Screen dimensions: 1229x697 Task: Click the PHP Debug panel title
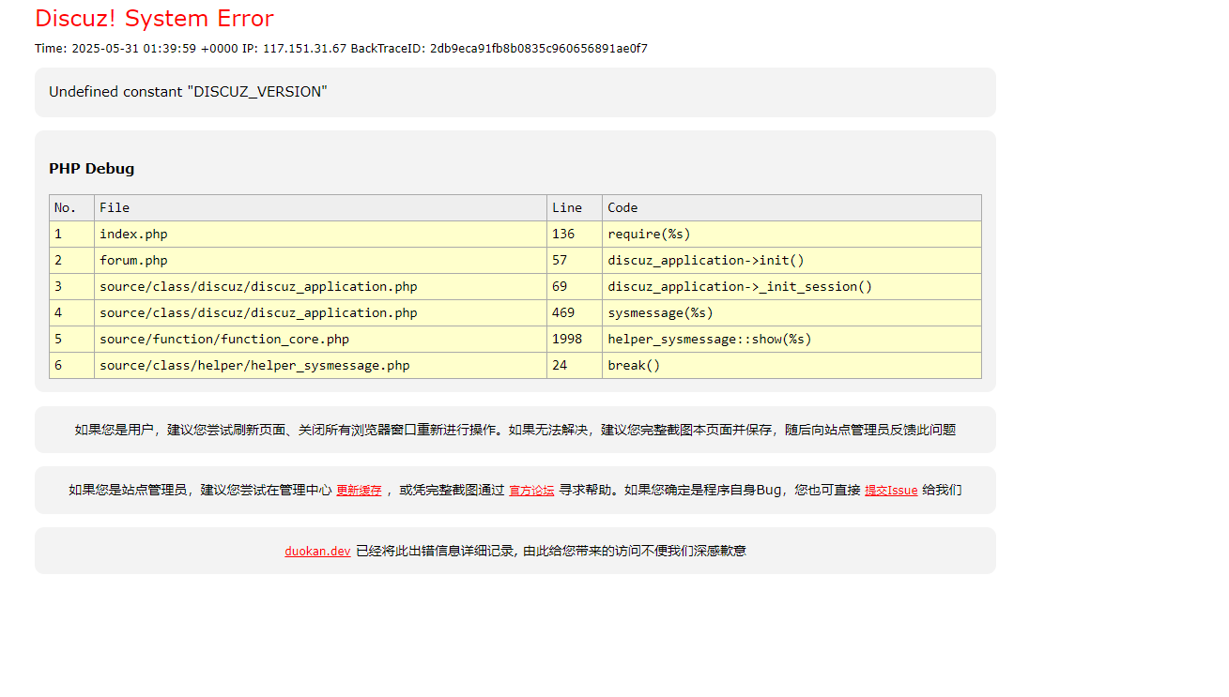pyautogui.click(x=91, y=168)
